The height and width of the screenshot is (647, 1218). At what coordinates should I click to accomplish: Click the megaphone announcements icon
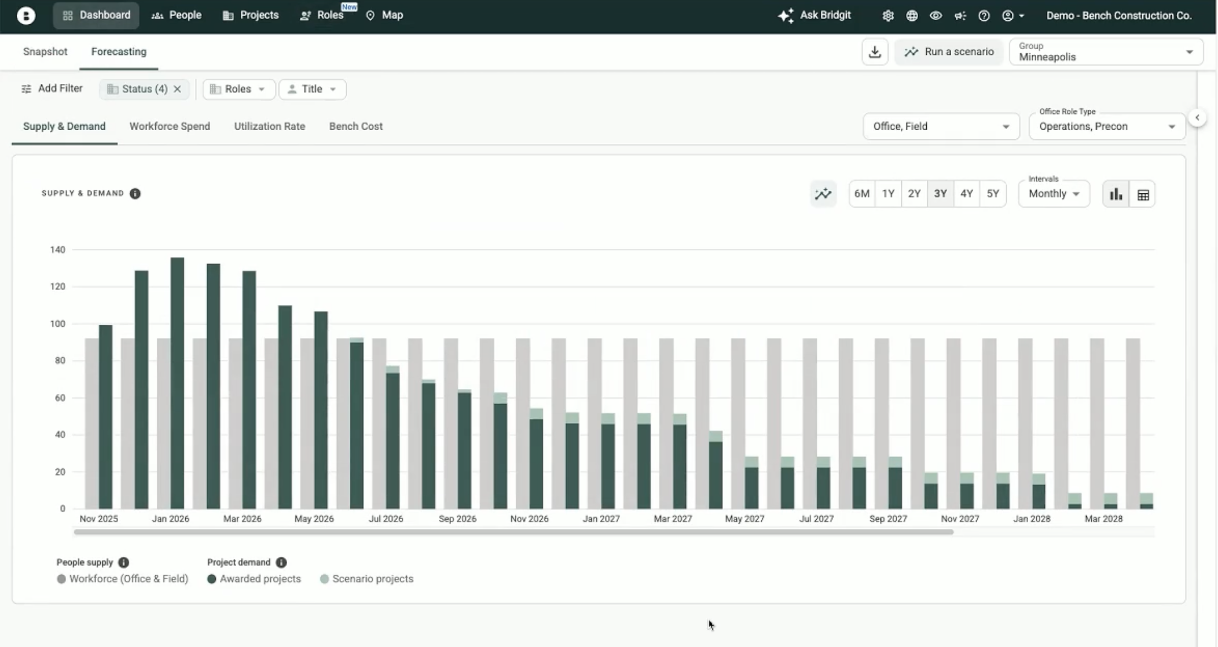click(x=960, y=16)
